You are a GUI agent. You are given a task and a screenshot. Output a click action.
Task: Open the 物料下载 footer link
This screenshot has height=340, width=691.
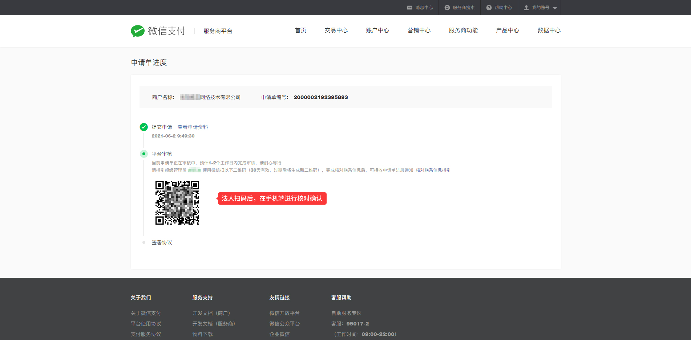tap(202, 334)
